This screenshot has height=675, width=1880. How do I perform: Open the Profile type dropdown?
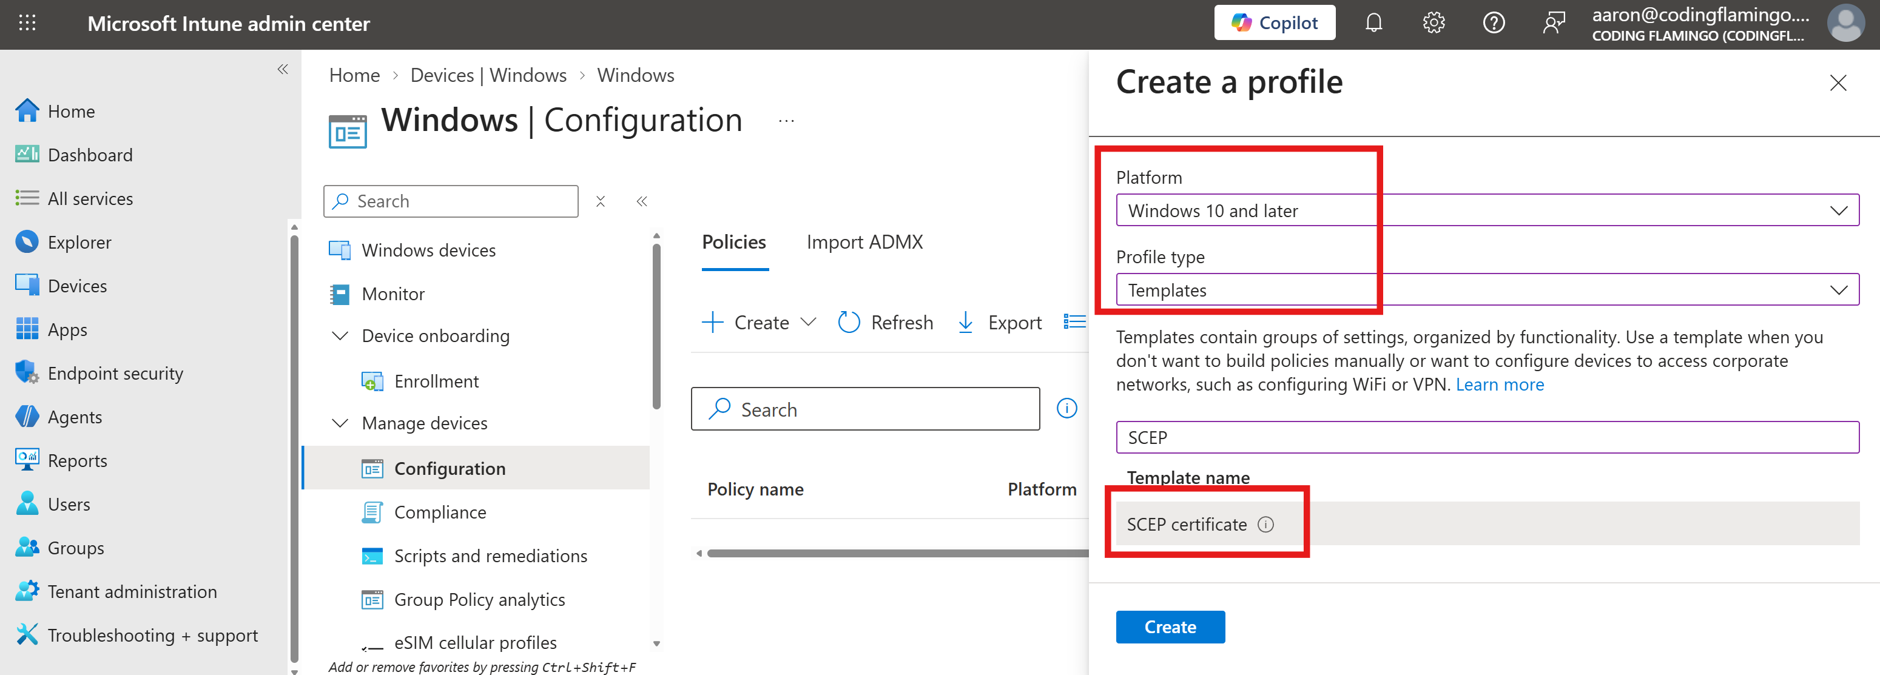point(1487,290)
